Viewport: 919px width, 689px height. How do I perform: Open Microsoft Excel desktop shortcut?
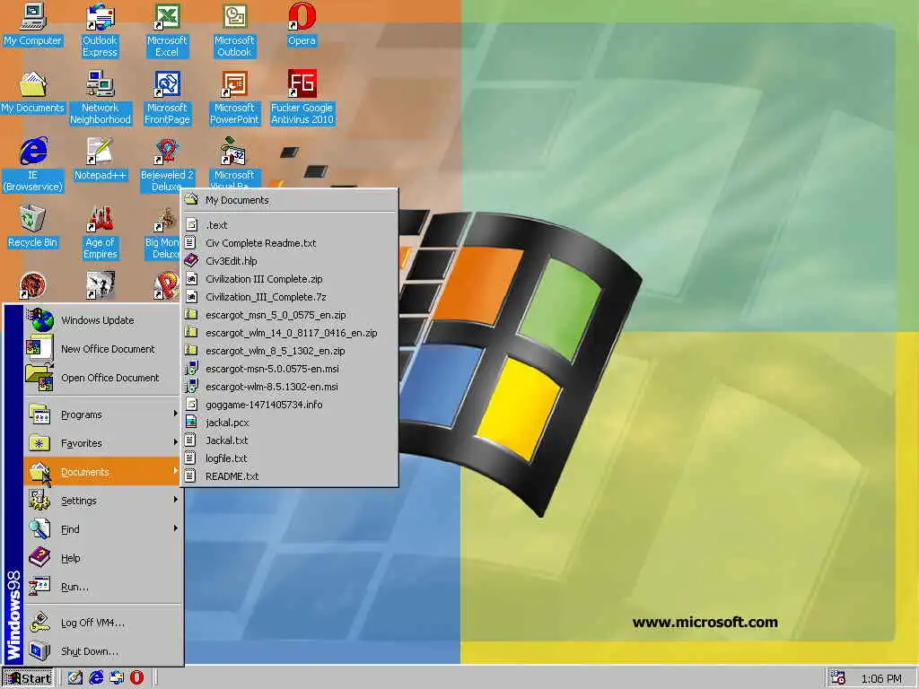[x=167, y=31]
